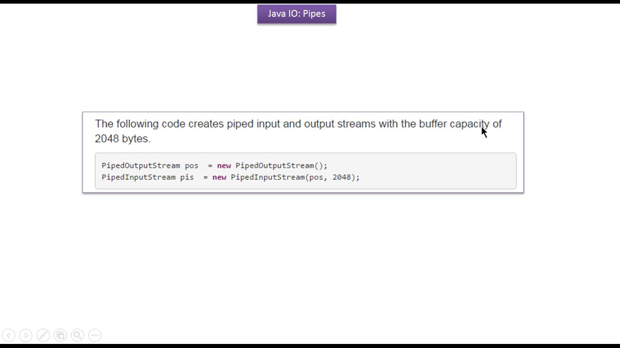Open the pen and laser pointer tools

click(x=43, y=335)
